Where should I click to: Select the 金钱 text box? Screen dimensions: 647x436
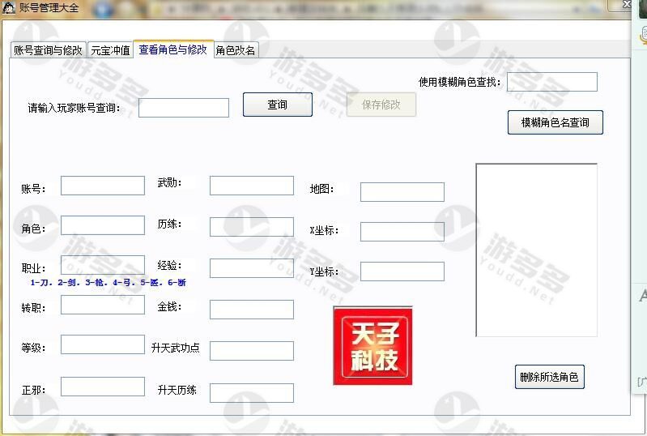pos(251,310)
